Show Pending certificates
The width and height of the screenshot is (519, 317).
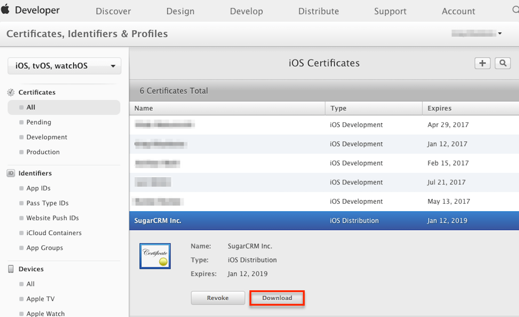pos(39,122)
